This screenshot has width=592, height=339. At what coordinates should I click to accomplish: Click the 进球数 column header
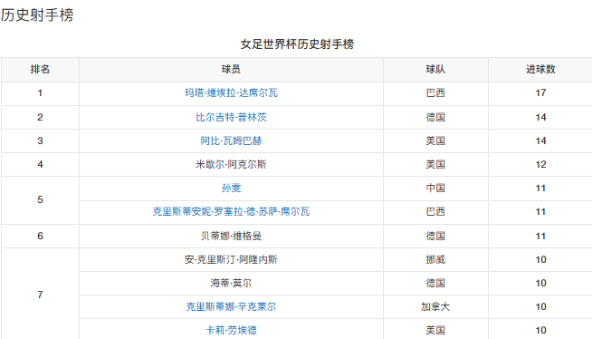[x=540, y=69]
